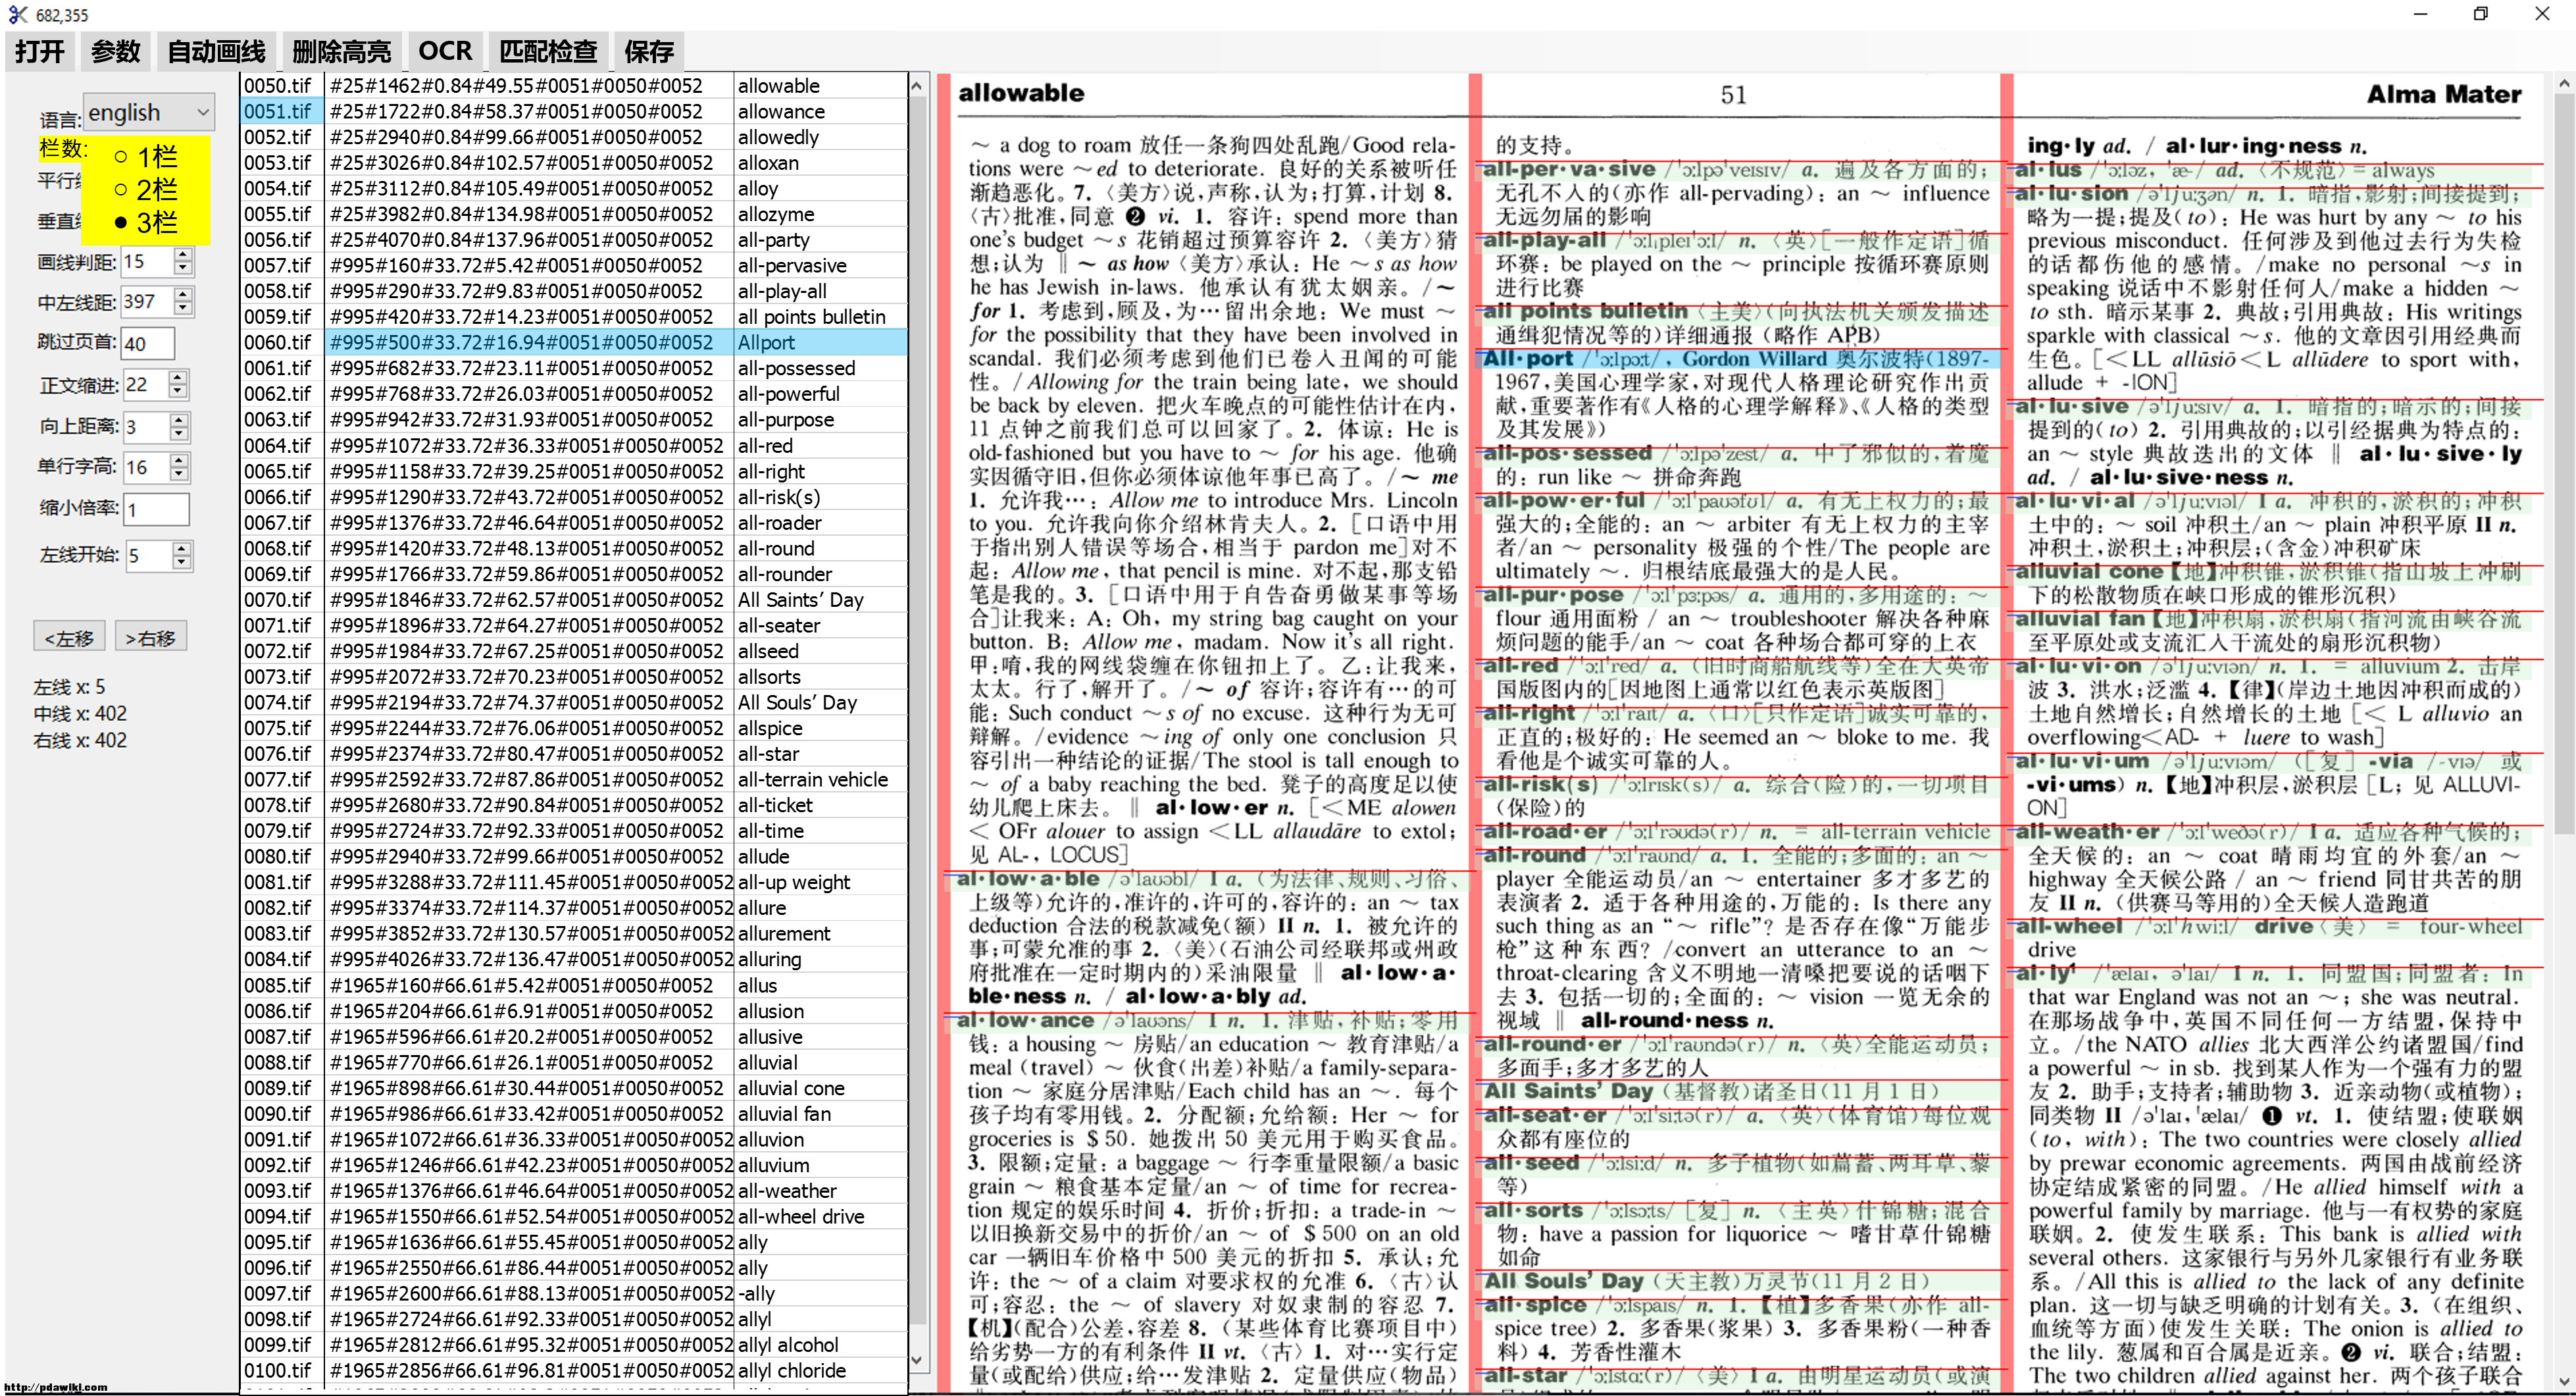Start OCR from the menu bar
Viewport: 2576px width, 1396px height.
444,51
